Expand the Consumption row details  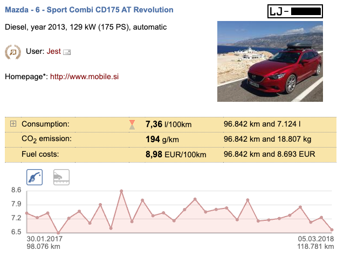[13, 124]
